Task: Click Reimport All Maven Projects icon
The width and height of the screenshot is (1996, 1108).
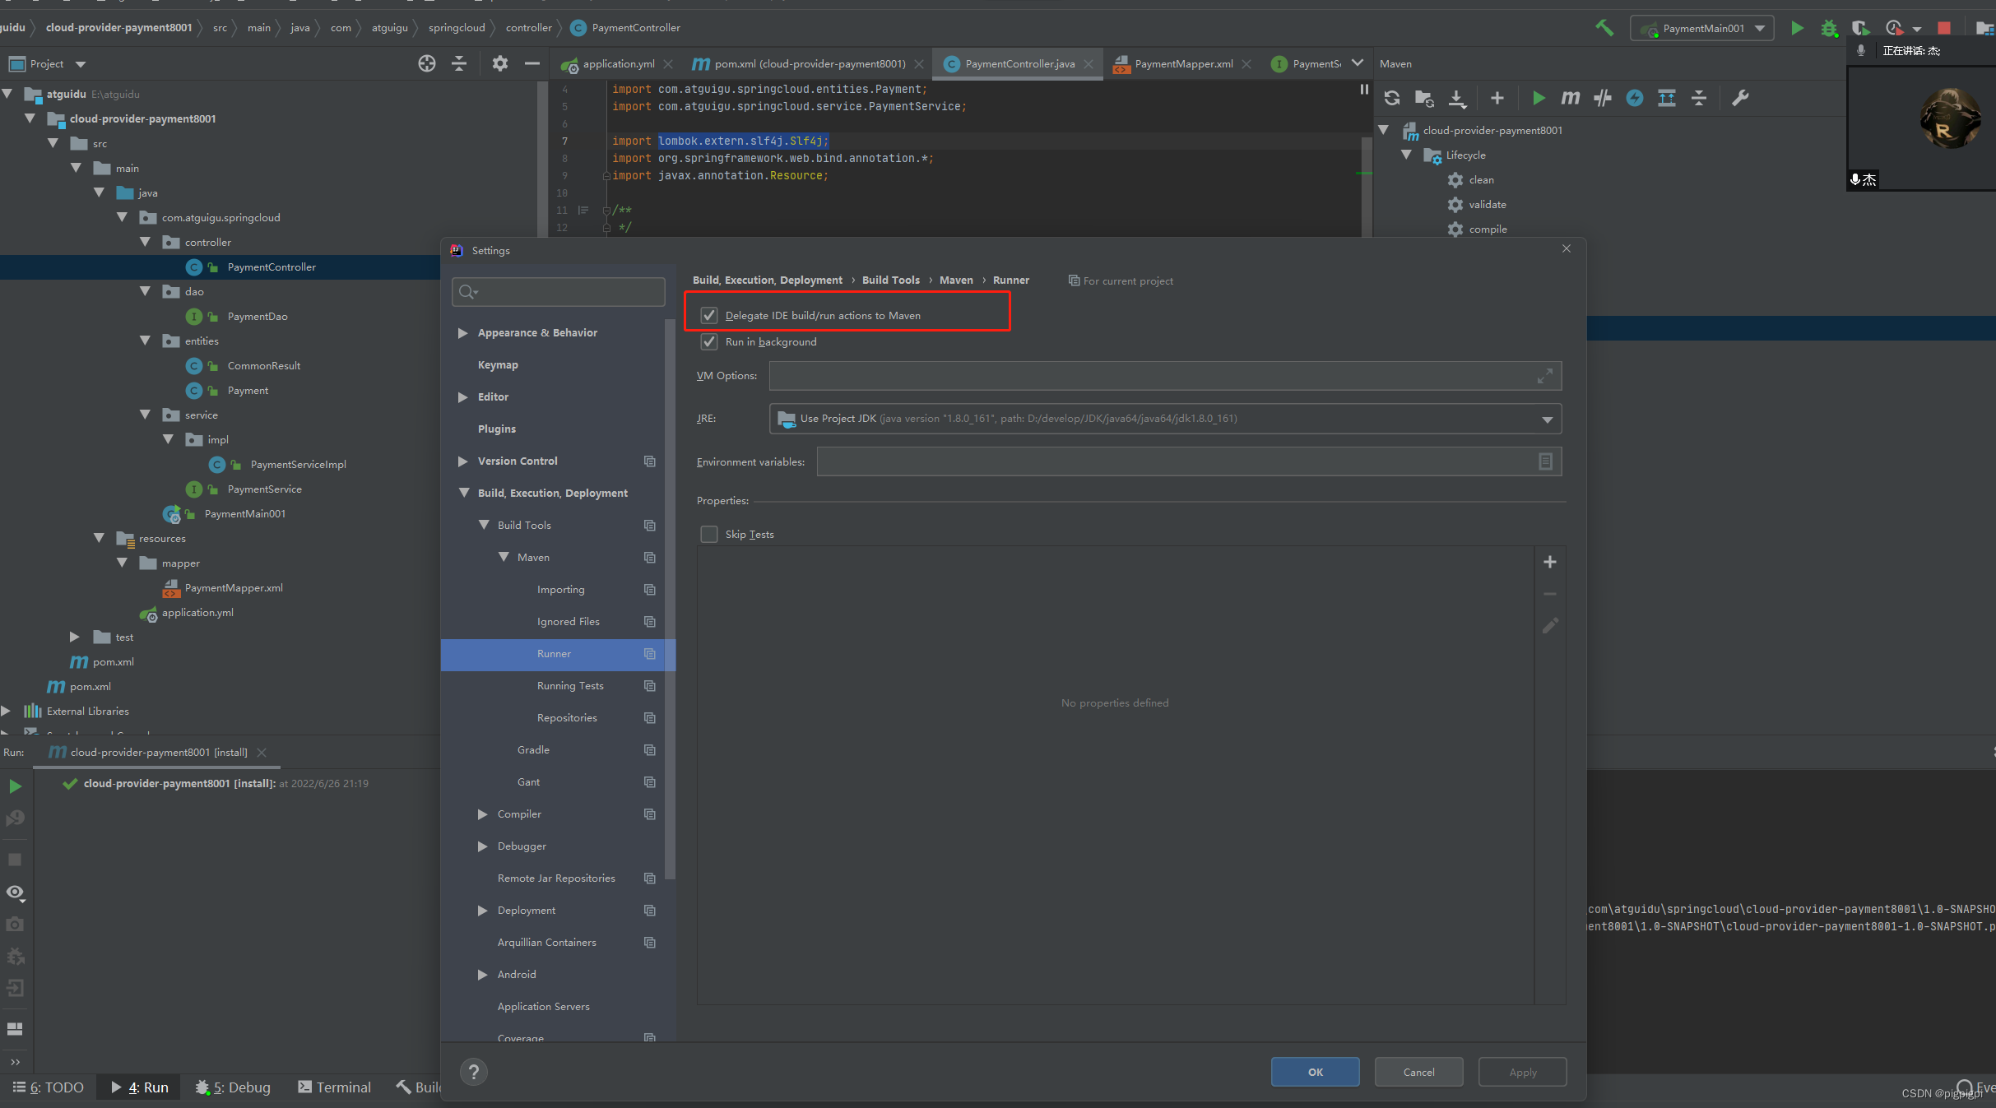Action: tap(1392, 98)
